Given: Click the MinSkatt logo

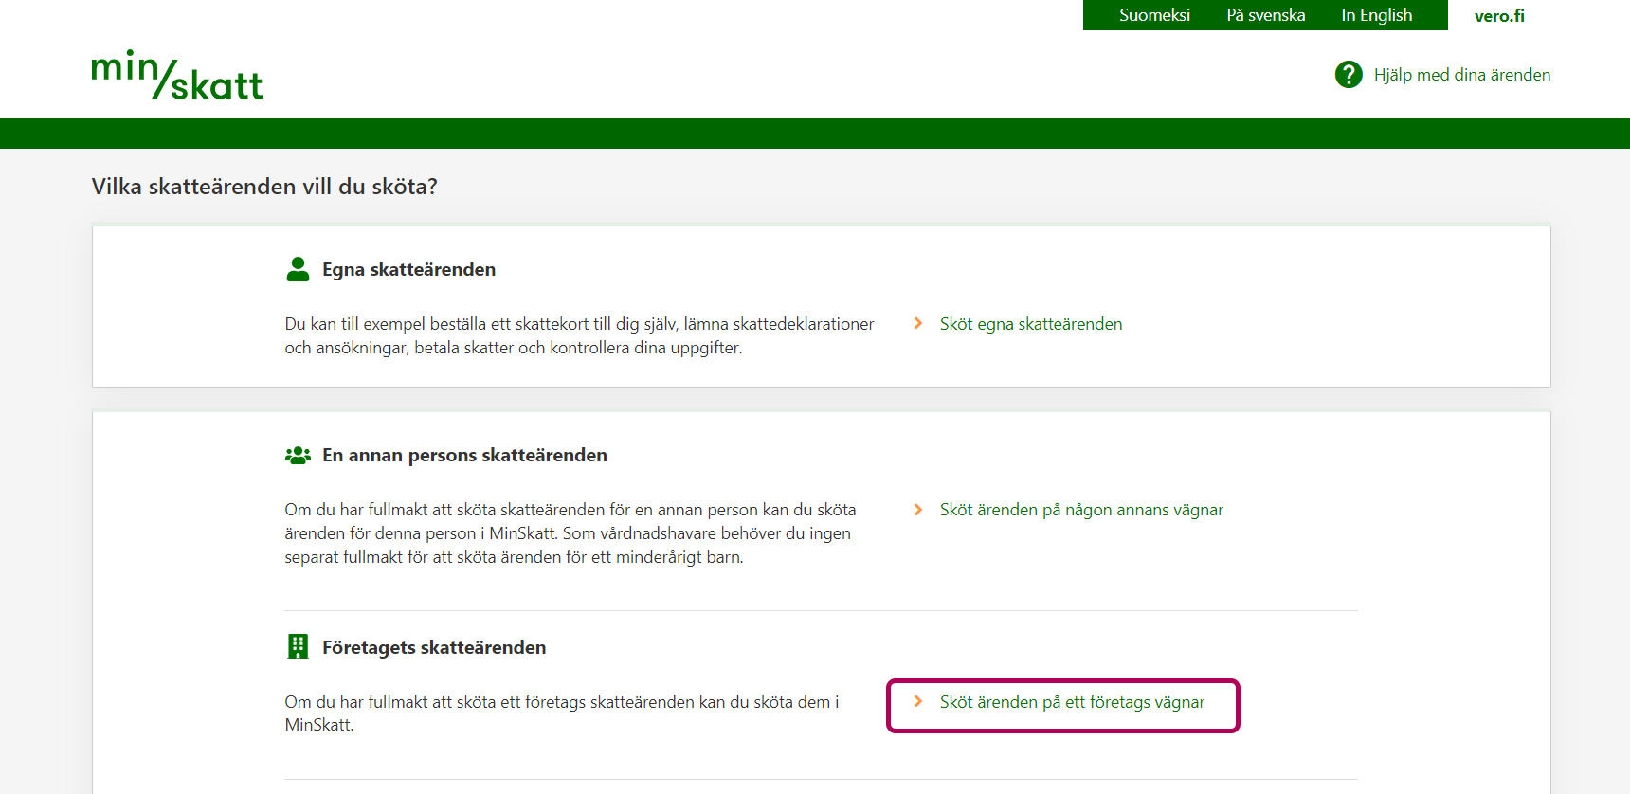Looking at the screenshot, I should (x=177, y=76).
